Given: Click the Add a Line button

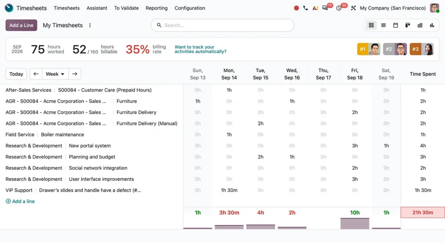Looking at the screenshot, I should 21,25.
